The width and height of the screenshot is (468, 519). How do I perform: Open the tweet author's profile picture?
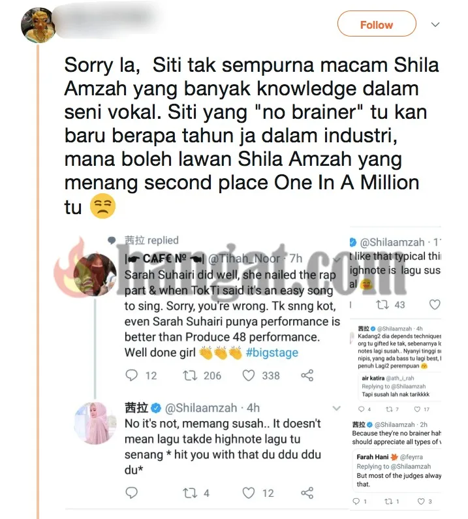(x=38, y=25)
